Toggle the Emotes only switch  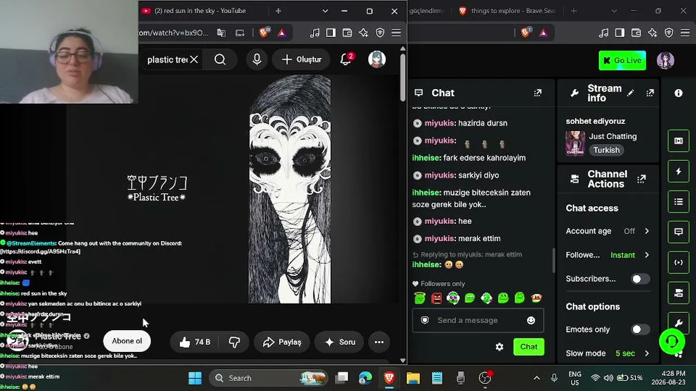coord(640,329)
